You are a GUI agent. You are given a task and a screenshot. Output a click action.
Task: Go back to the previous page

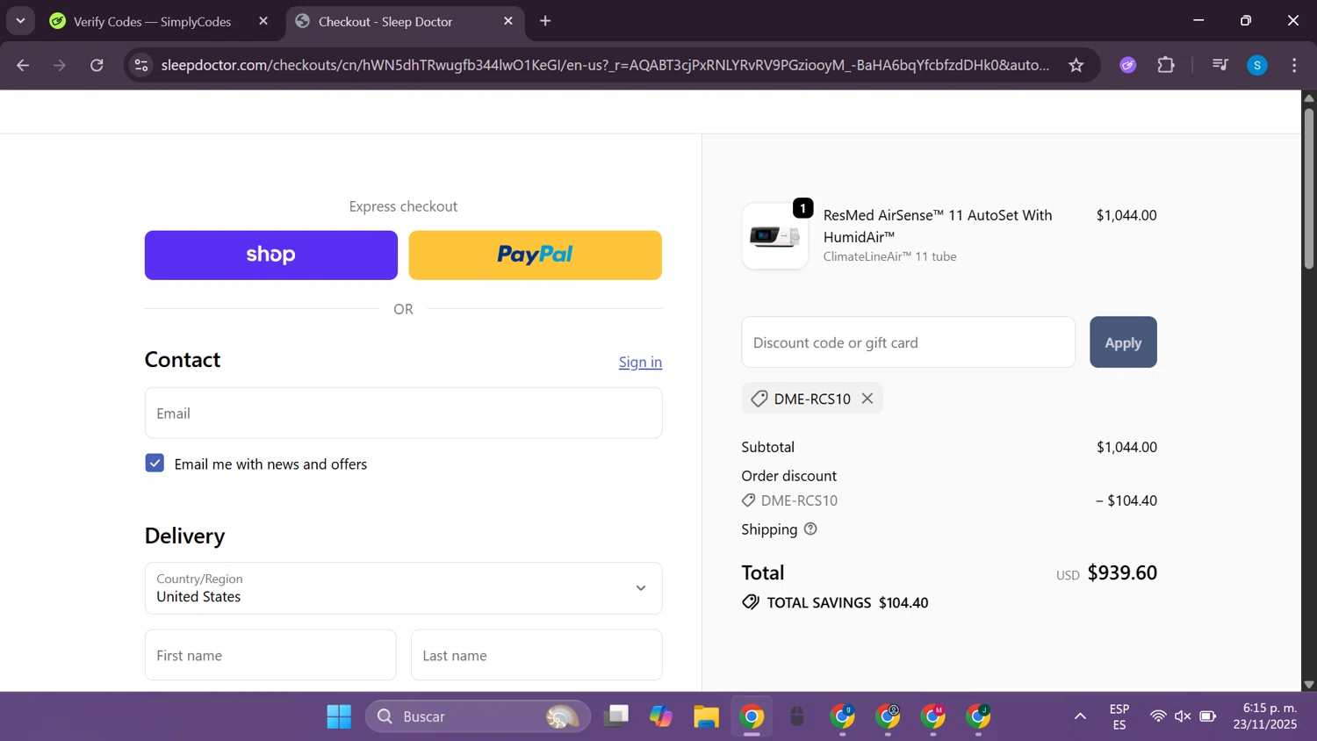click(23, 65)
